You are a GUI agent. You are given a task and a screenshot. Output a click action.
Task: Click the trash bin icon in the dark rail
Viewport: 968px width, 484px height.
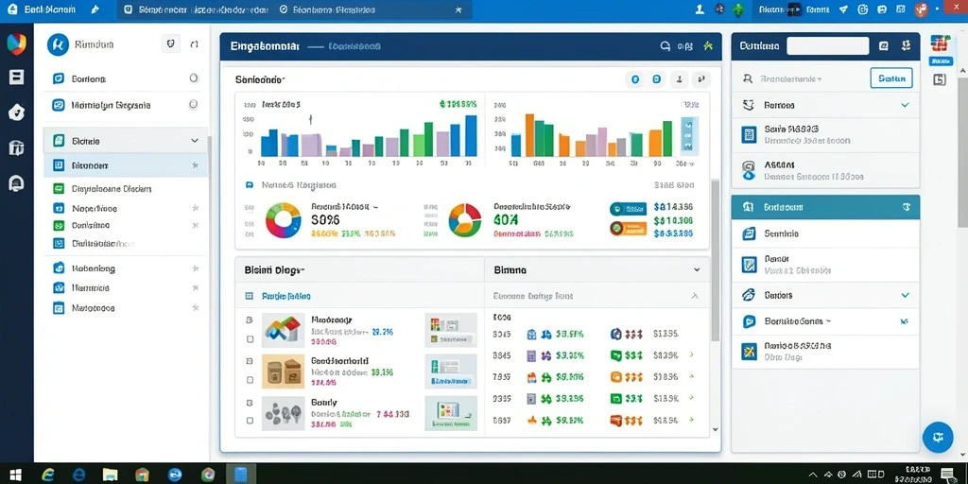[x=17, y=148]
